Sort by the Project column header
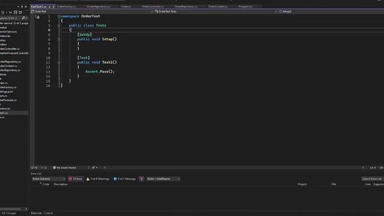The image size is (384, 216). pyautogui.click(x=302, y=184)
